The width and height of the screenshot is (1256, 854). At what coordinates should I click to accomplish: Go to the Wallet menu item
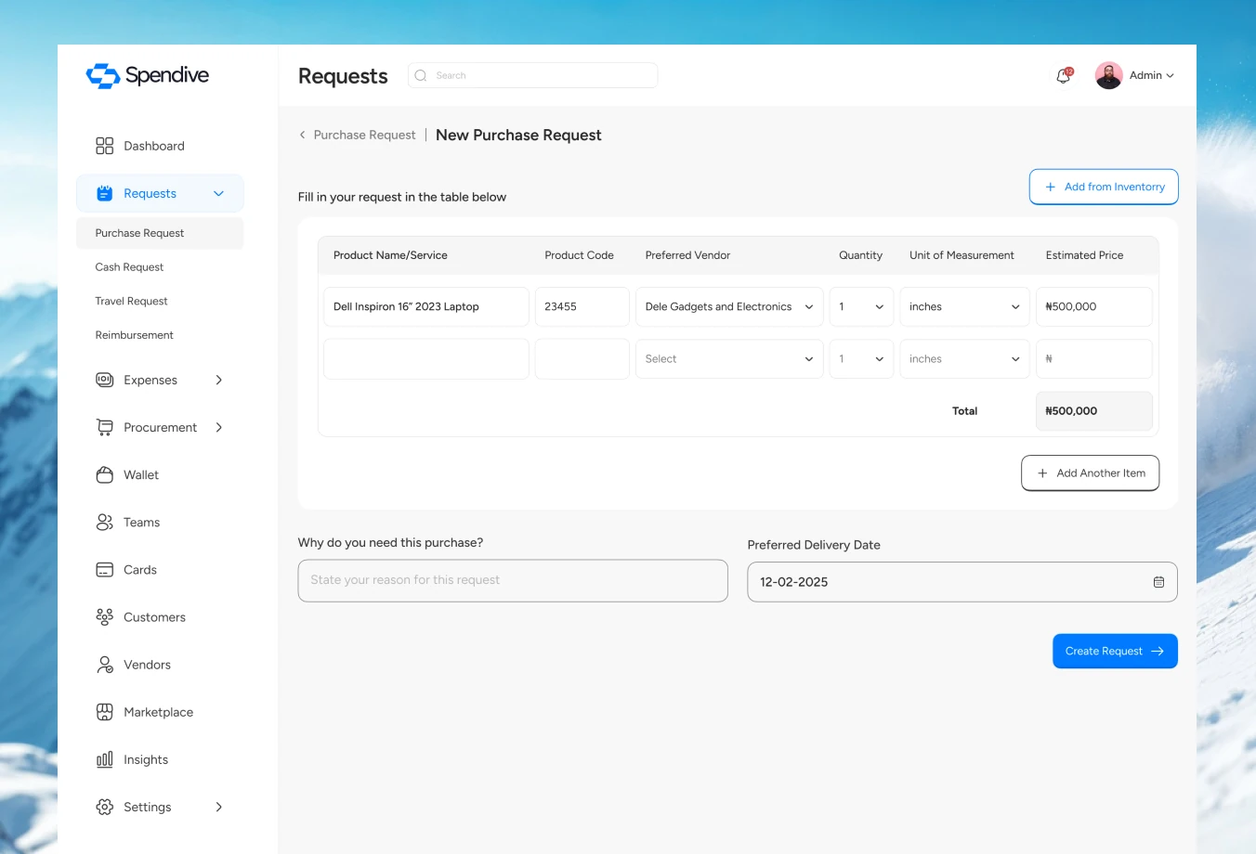141,474
